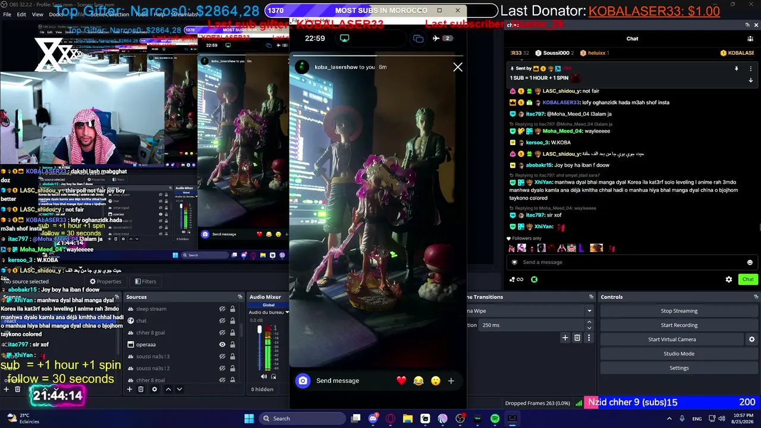Viewport: 761px width, 428px height.
Task: Enable Studio Mode
Action: coord(679,354)
